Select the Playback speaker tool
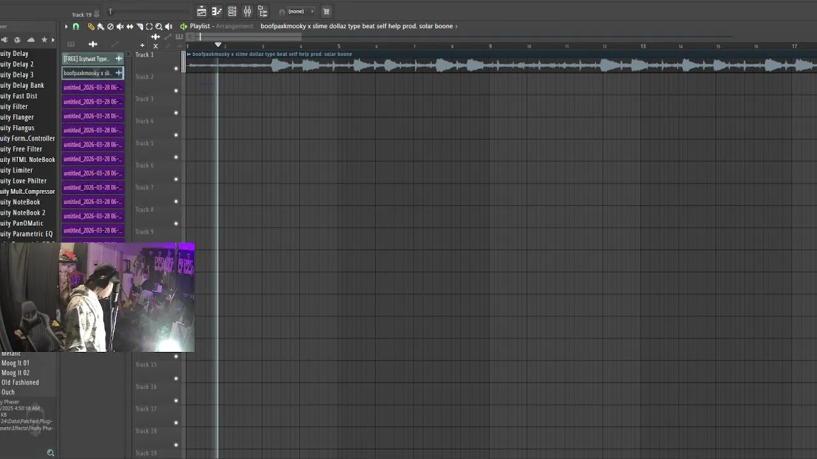 169,26
